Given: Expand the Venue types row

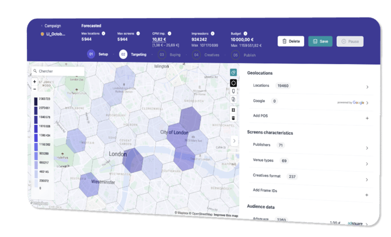Looking at the screenshot, I should pos(367,162).
